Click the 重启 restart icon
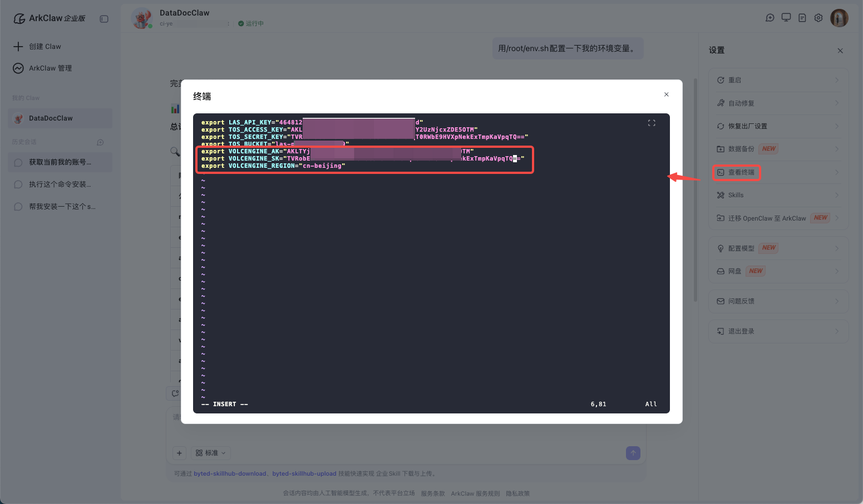 tap(721, 80)
